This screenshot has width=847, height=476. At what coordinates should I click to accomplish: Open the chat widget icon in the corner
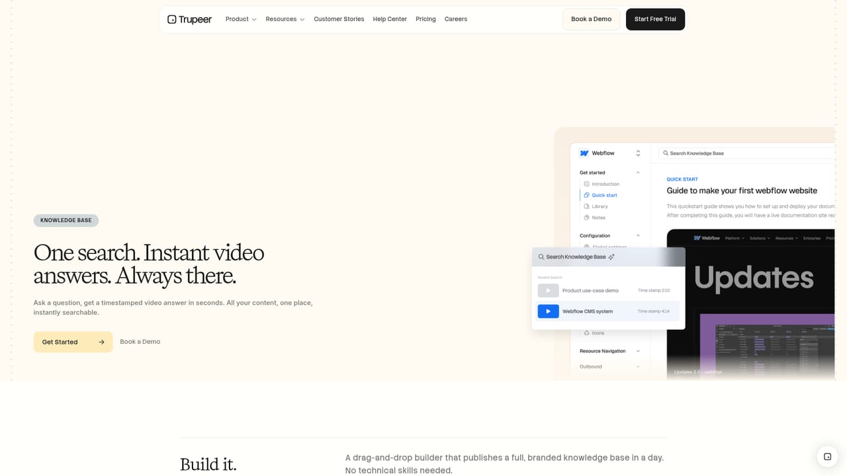click(827, 456)
